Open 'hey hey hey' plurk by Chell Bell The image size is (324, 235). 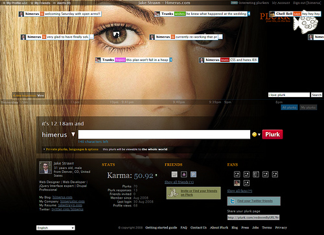311,14
